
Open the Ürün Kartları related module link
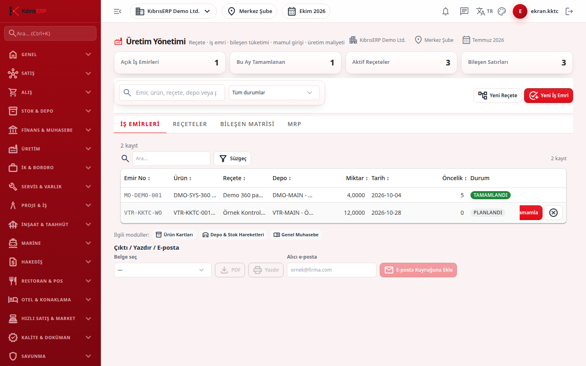pos(175,235)
